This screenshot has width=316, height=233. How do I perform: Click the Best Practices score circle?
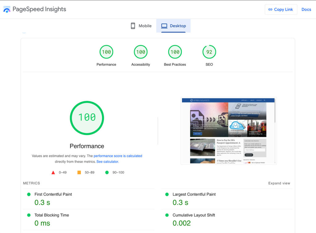(x=175, y=52)
